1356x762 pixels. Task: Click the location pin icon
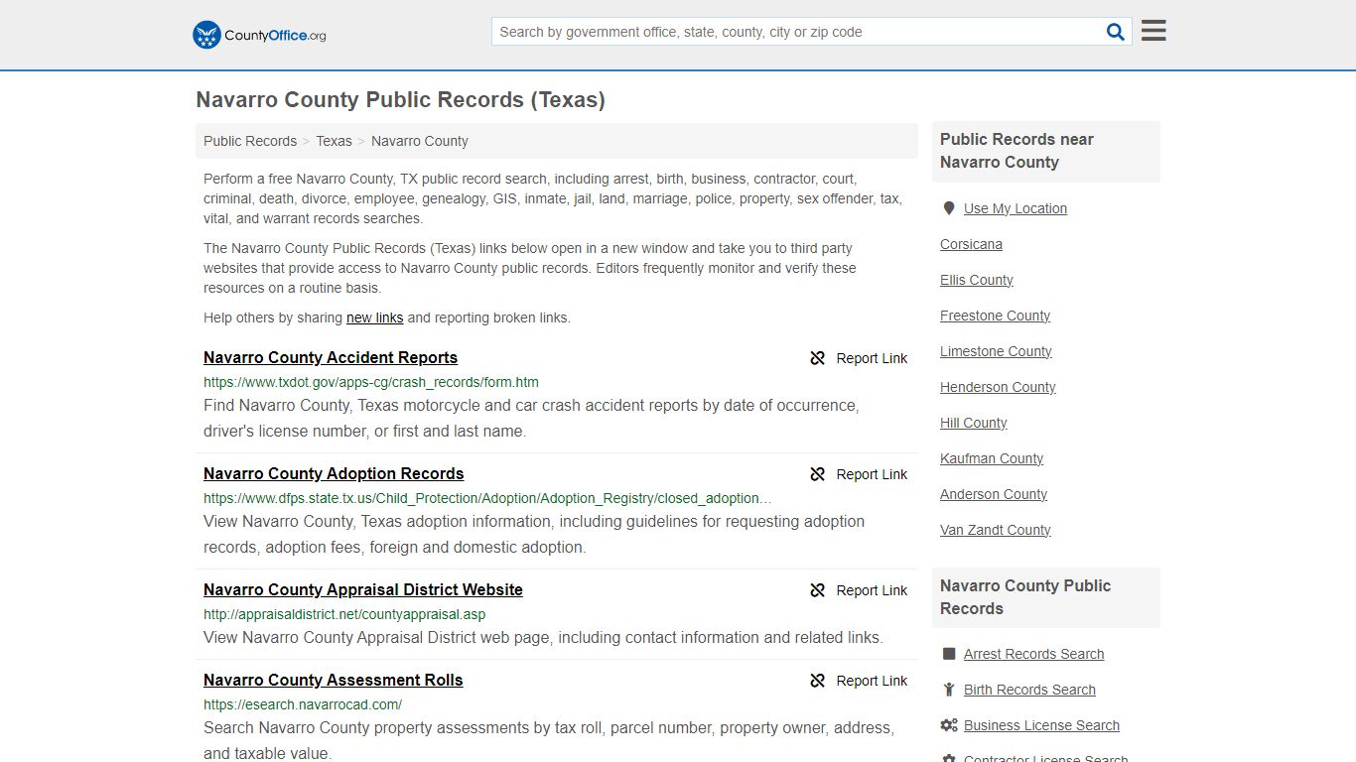(949, 208)
